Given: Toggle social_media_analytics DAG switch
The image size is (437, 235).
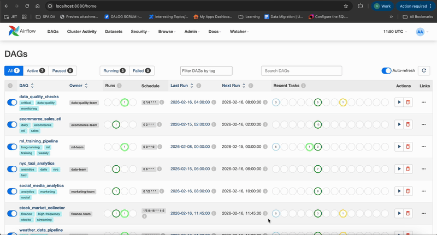Looking at the screenshot, I should click(12, 191).
